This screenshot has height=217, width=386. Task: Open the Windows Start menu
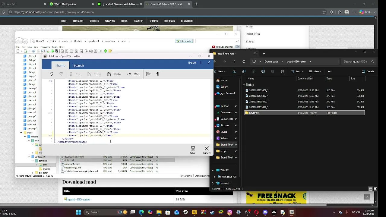pyautogui.click(x=78, y=212)
